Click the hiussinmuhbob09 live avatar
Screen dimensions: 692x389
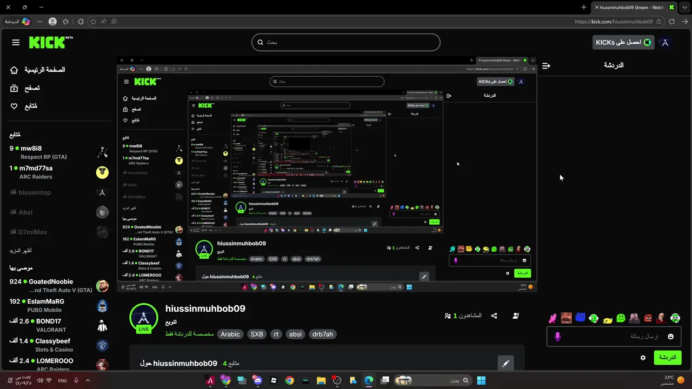(143, 317)
